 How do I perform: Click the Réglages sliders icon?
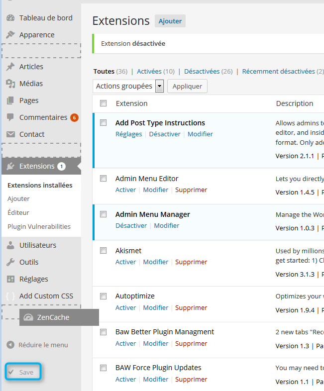click(10, 279)
